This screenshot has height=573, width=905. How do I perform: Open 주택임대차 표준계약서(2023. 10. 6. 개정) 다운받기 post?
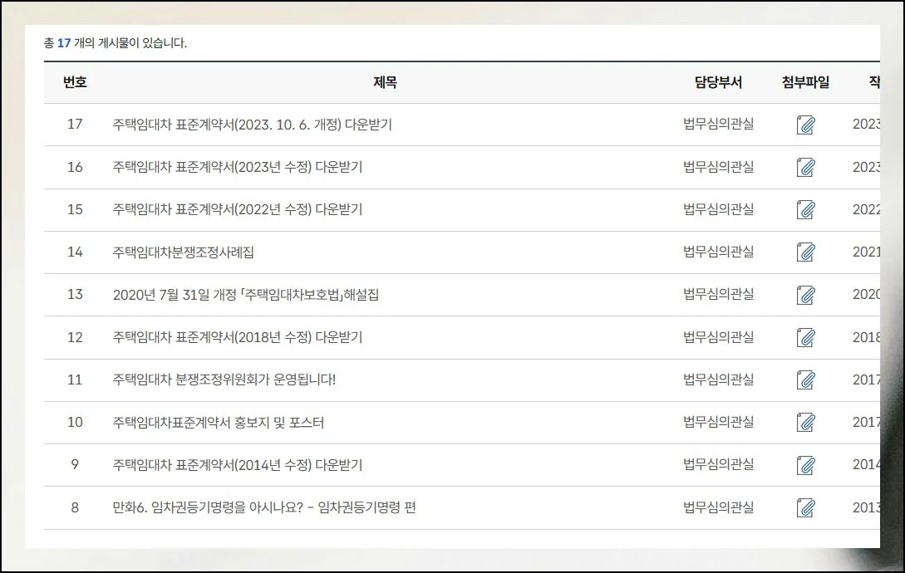click(252, 125)
